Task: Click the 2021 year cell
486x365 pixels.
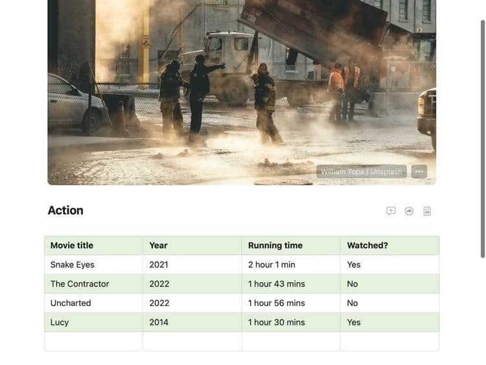Action: (x=192, y=265)
